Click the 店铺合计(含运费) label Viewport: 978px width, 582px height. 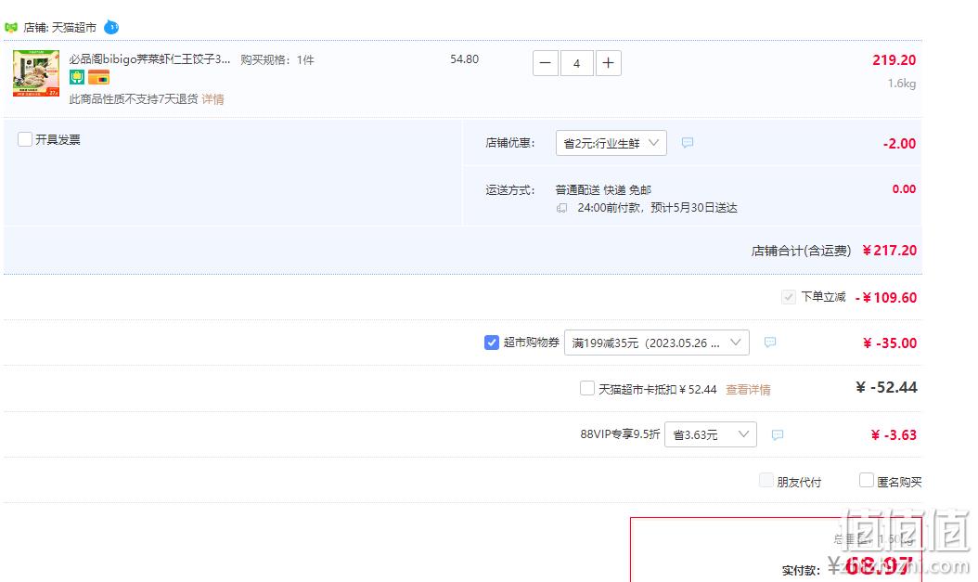pyautogui.click(x=801, y=251)
